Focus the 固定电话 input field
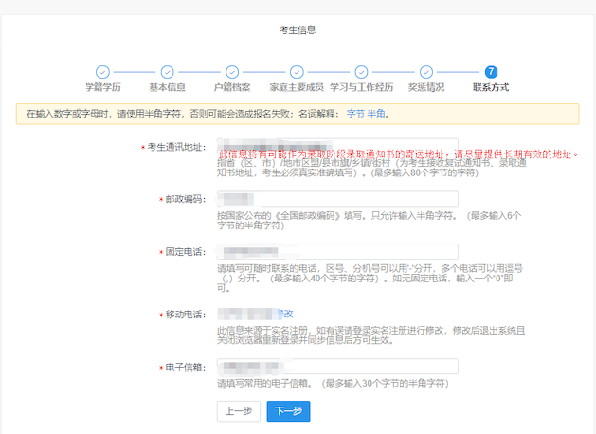 pos(336,252)
